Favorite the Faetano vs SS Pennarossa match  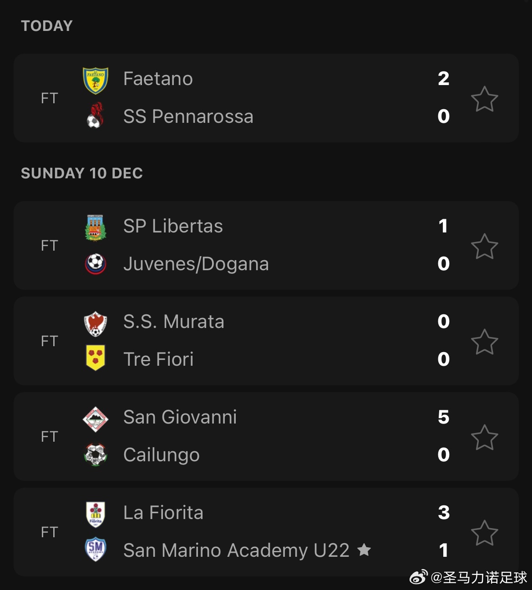pyautogui.click(x=484, y=99)
